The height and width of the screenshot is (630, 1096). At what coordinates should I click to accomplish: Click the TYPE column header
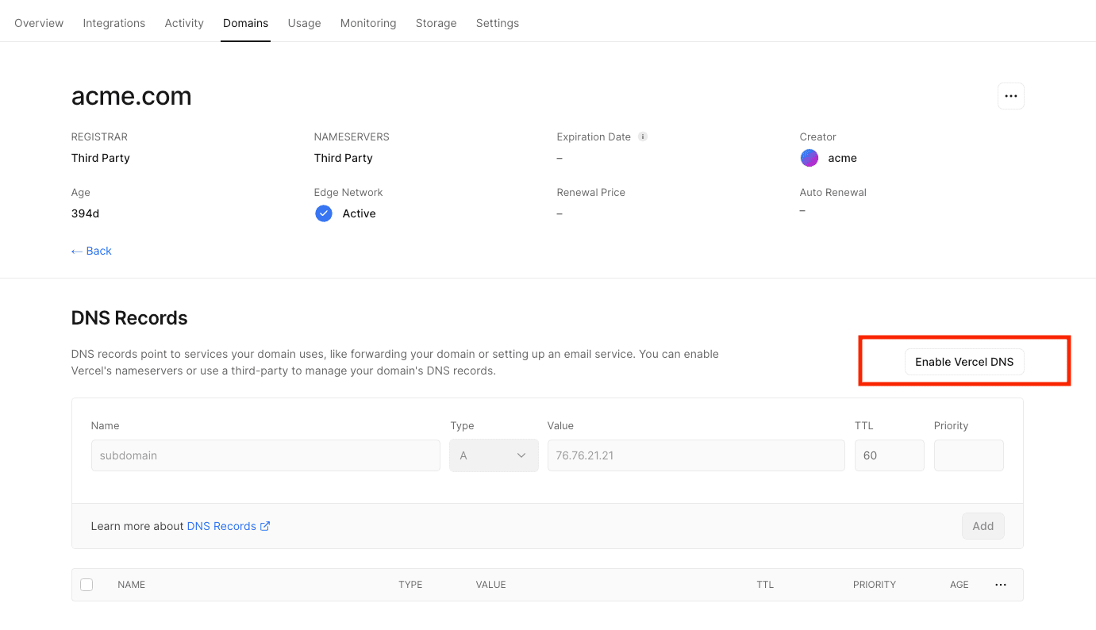tap(410, 585)
